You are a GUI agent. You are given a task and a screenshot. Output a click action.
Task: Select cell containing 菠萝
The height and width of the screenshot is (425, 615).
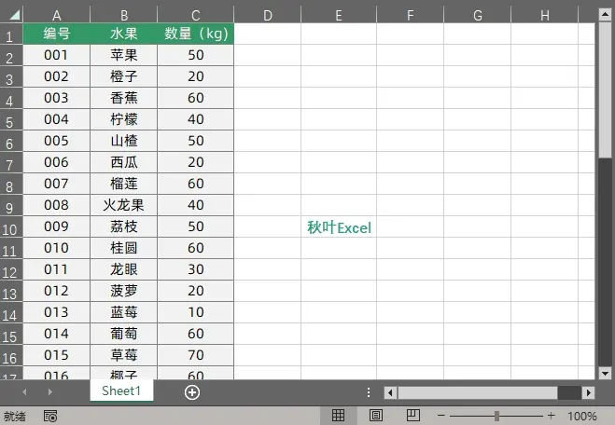[124, 291]
